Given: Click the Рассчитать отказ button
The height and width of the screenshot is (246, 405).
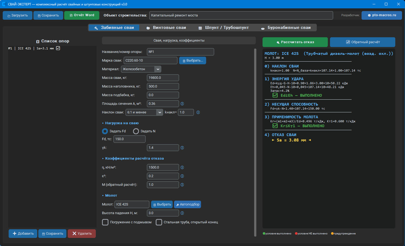Looking at the screenshot, I should tap(295, 42).
